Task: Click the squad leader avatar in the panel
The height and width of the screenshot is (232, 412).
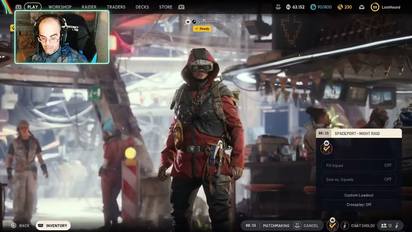Action: tap(326, 148)
